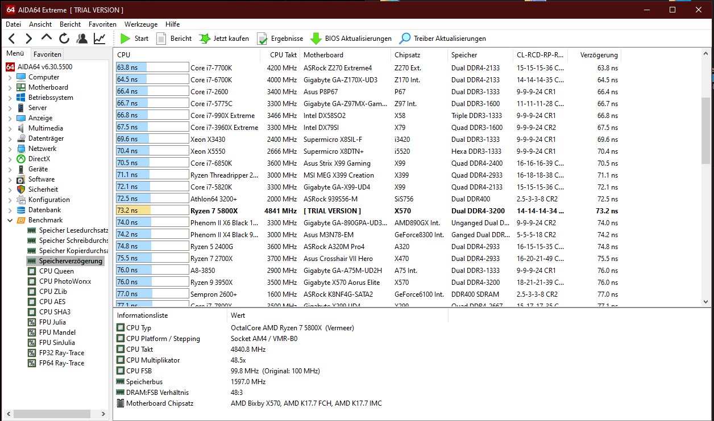Open Ergebnisse from the toolbar
This screenshot has width=714, height=421.
280,39
